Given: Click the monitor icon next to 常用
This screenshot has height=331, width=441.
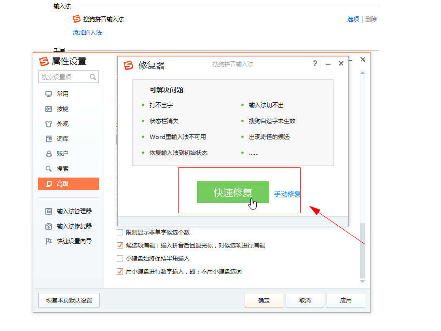Looking at the screenshot, I should (x=49, y=94).
